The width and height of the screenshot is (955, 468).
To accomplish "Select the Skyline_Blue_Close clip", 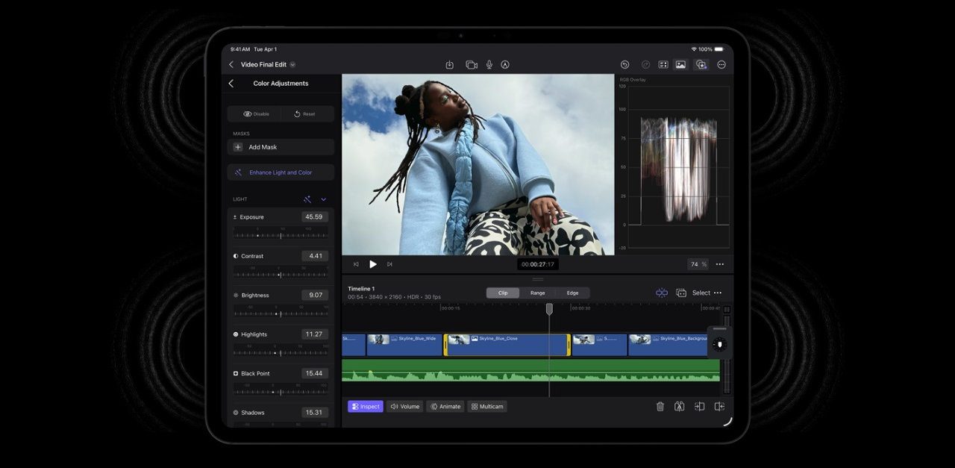I will pyautogui.click(x=507, y=344).
